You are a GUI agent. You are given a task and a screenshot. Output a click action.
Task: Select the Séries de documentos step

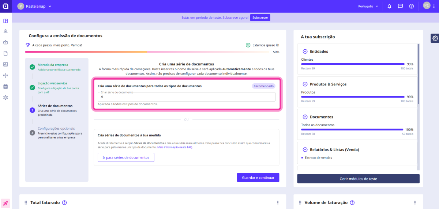click(57, 110)
